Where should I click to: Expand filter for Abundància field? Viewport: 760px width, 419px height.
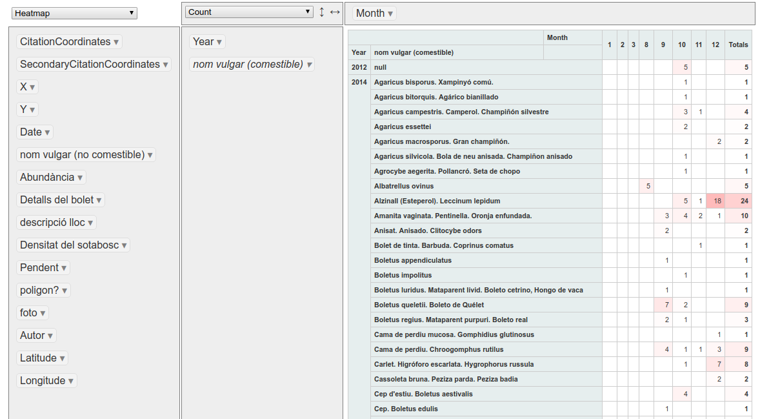(80, 178)
